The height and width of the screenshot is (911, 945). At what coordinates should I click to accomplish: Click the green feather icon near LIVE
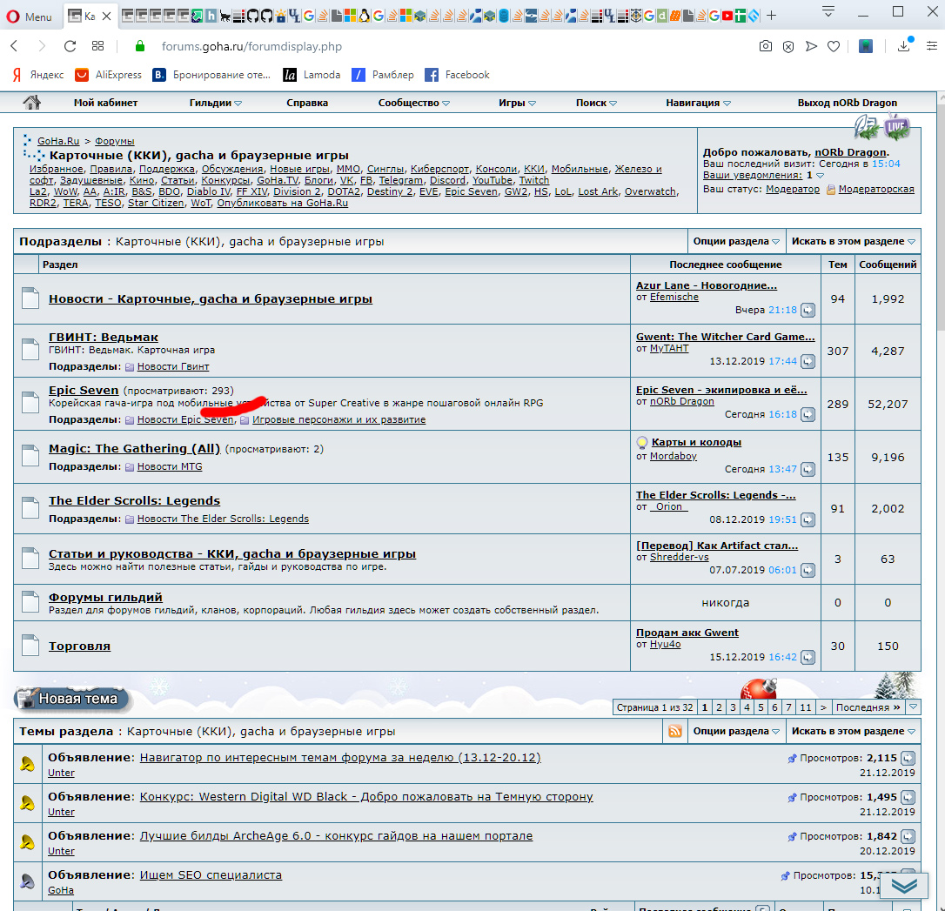(867, 126)
